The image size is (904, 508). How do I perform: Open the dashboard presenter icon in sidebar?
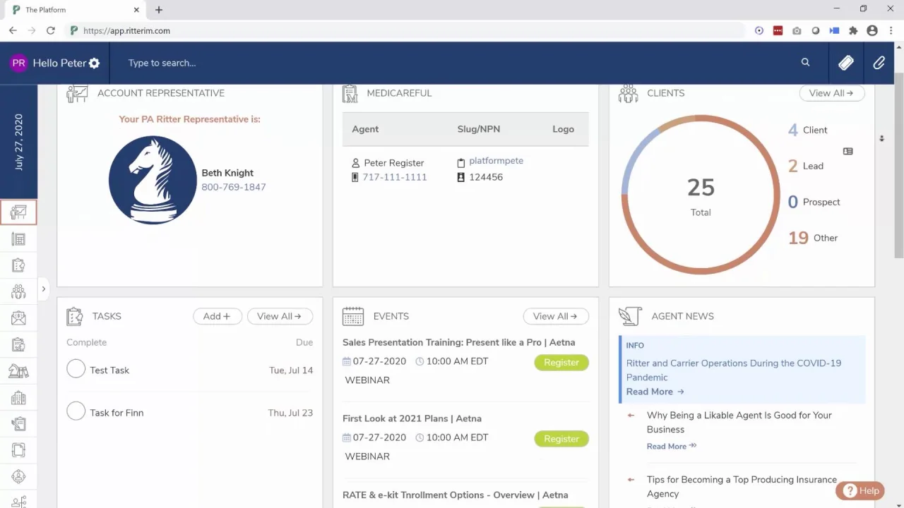click(18, 212)
